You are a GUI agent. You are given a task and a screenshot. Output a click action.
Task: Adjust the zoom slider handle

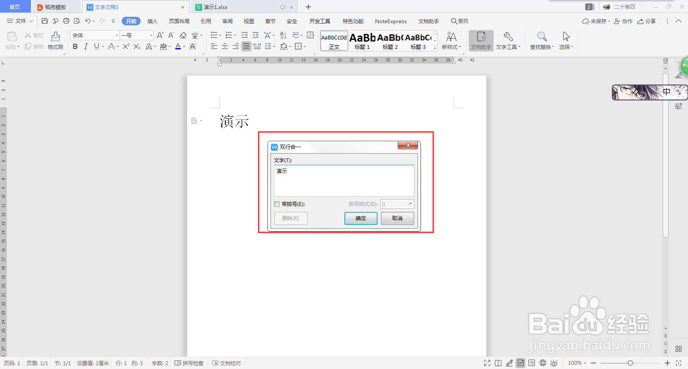pyautogui.click(x=630, y=363)
